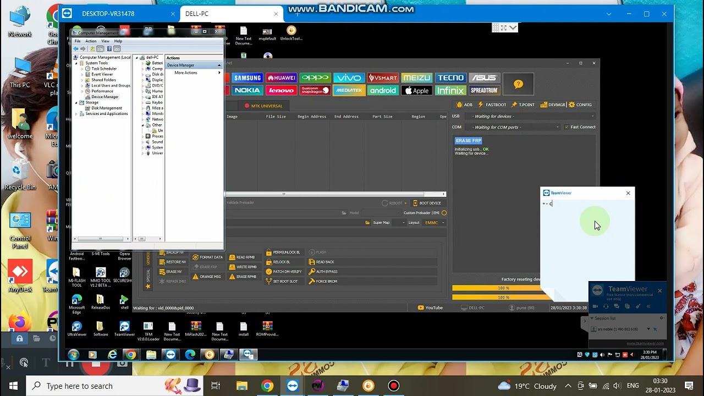Select the Meizu brand tile
Screen dimensions: 704x396
(x=416, y=78)
